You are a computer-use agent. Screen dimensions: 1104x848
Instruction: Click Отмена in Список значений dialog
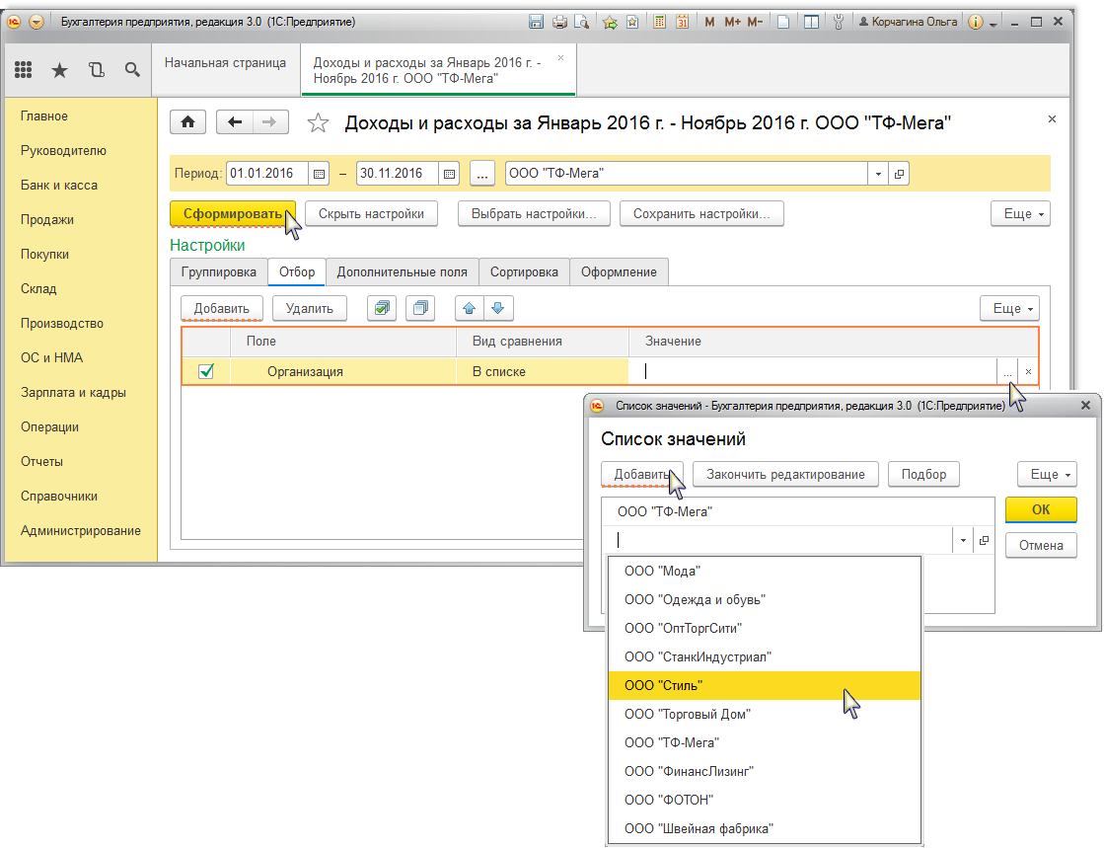coord(1041,545)
